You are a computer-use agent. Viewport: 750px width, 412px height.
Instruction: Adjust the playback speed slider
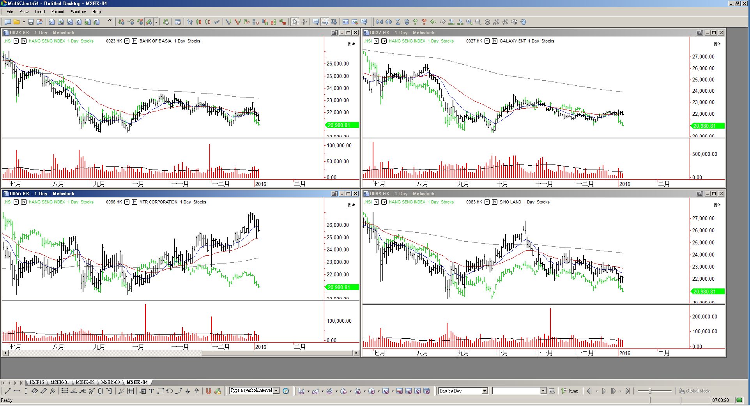coord(650,391)
